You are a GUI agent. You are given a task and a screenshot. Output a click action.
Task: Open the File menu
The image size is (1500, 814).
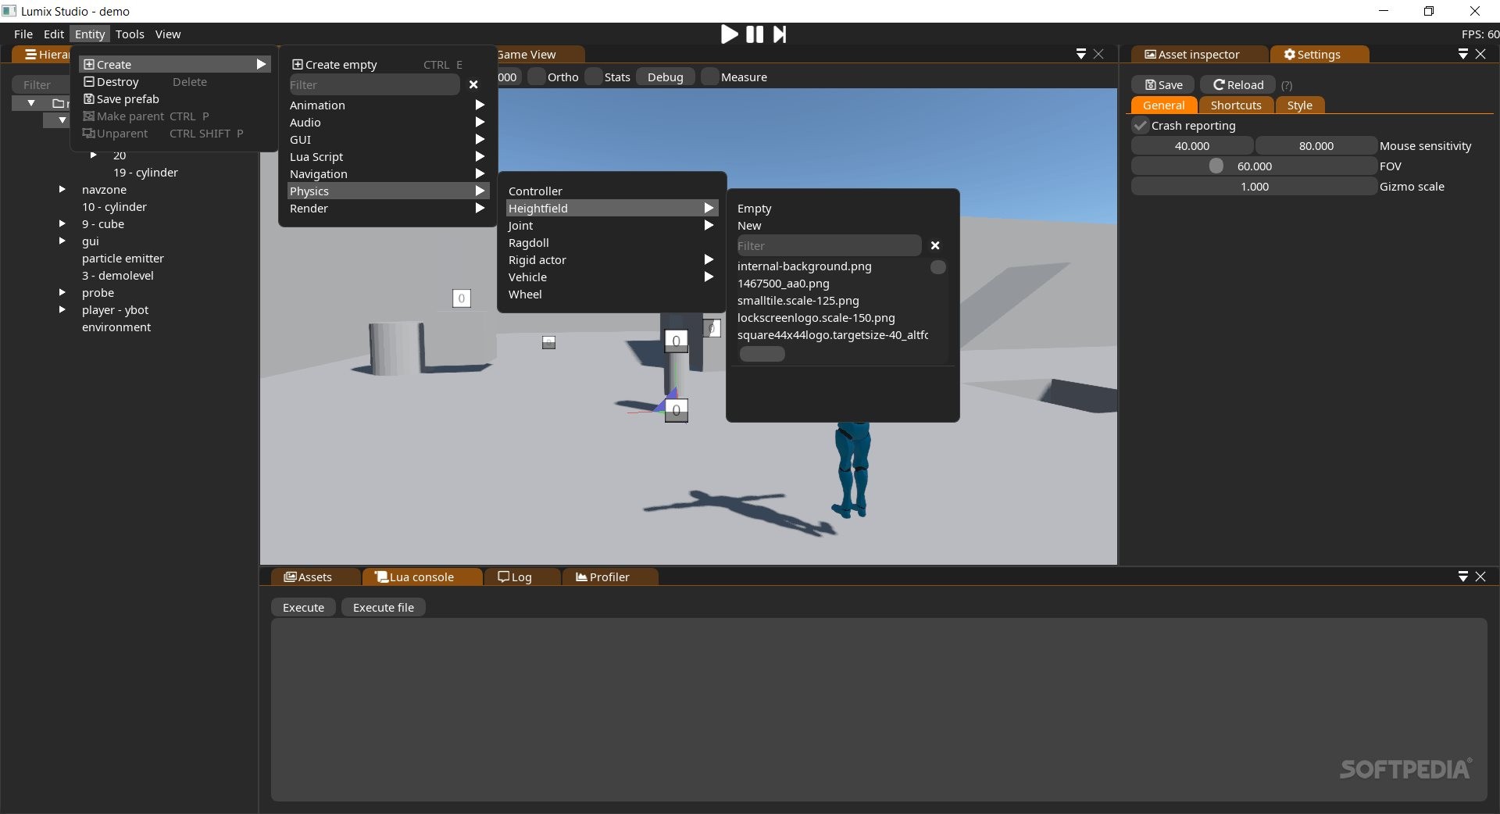point(23,34)
